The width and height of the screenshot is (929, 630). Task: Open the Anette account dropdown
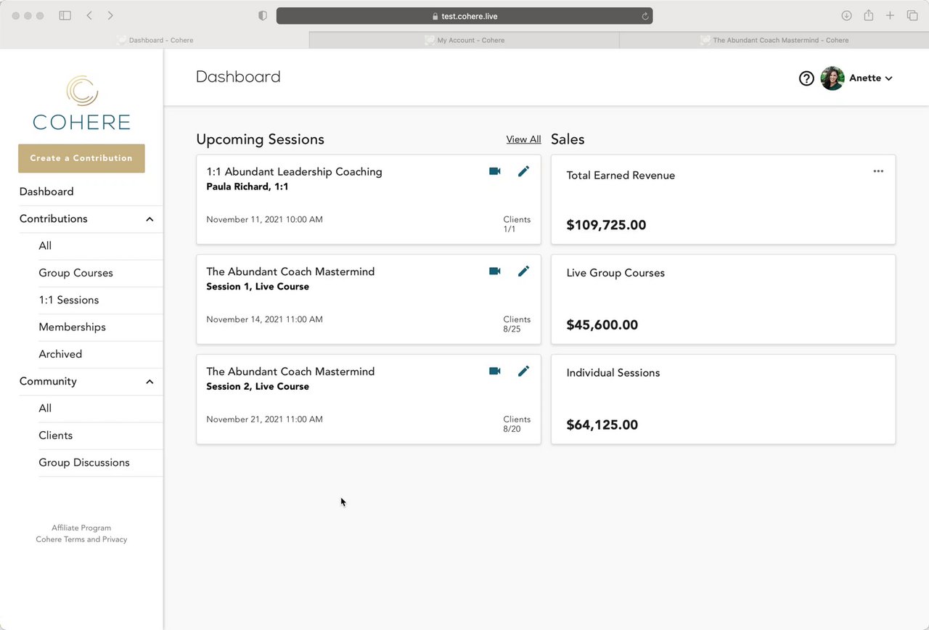click(870, 78)
